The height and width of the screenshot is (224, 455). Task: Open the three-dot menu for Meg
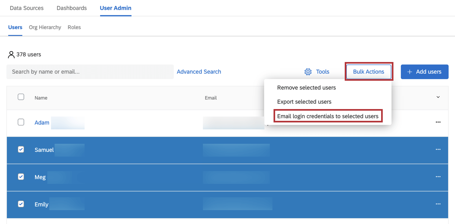point(438,177)
